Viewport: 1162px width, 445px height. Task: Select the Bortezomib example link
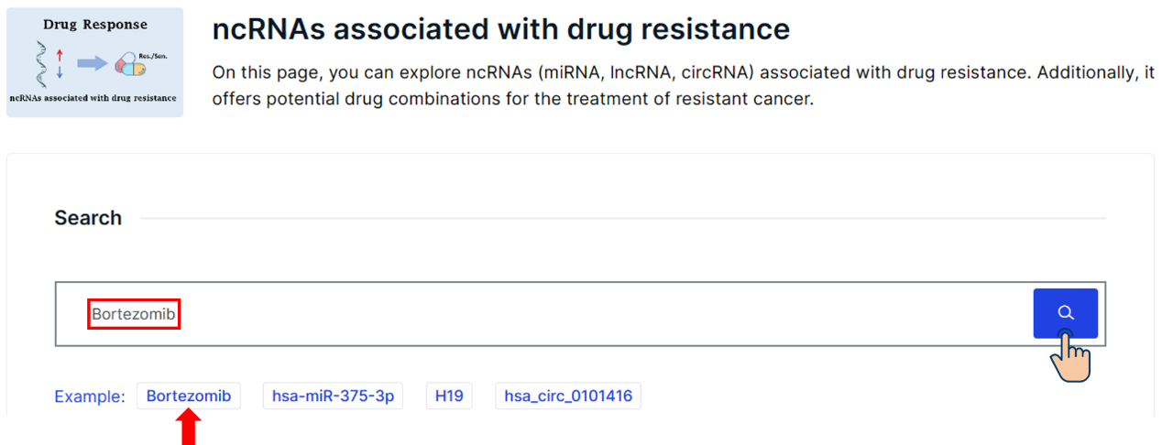(x=189, y=396)
